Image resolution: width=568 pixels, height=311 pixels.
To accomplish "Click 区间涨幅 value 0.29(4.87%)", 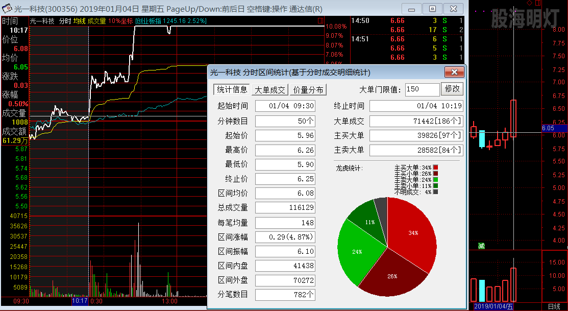I will pyautogui.click(x=285, y=237).
